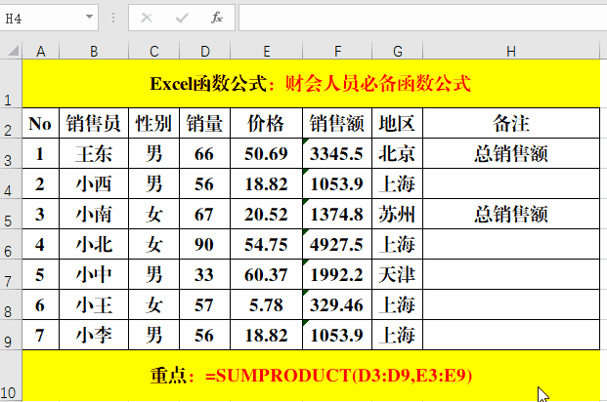Click the Select All corner triangle

(x=13, y=51)
